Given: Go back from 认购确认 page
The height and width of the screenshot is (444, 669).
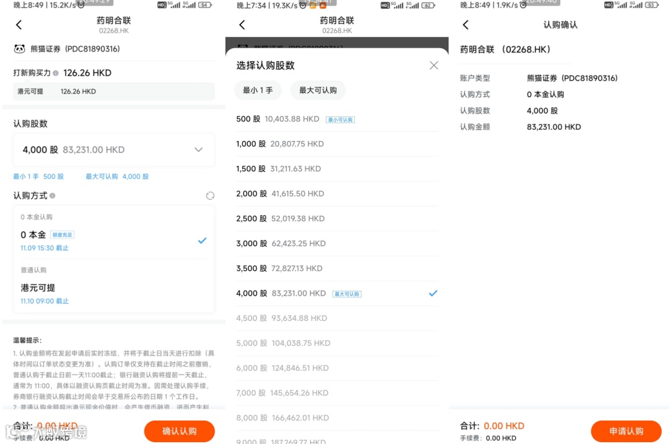Looking at the screenshot, I should [465, 25].
